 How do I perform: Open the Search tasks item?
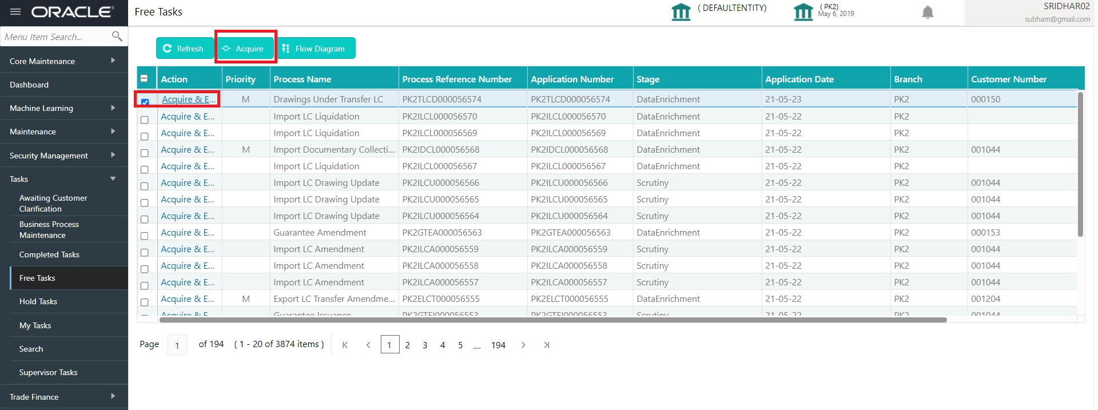click(69, 349)
